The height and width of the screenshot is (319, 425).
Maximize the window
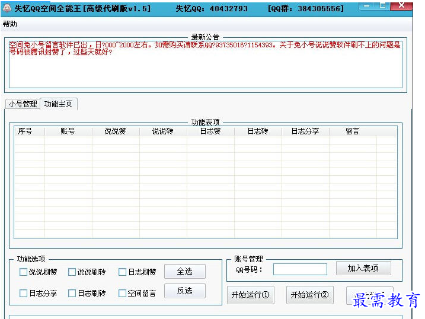pos(382,5)
